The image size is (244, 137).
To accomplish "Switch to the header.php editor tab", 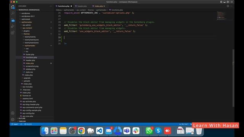I will coord(82,6).
